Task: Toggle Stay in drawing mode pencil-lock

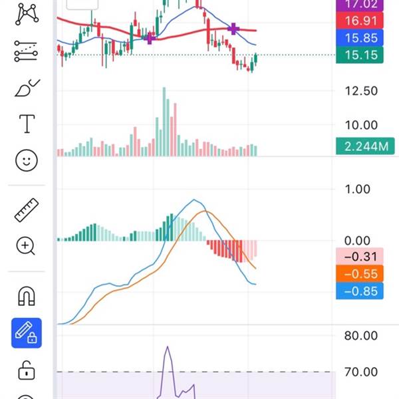Action: tap(27, 333)
